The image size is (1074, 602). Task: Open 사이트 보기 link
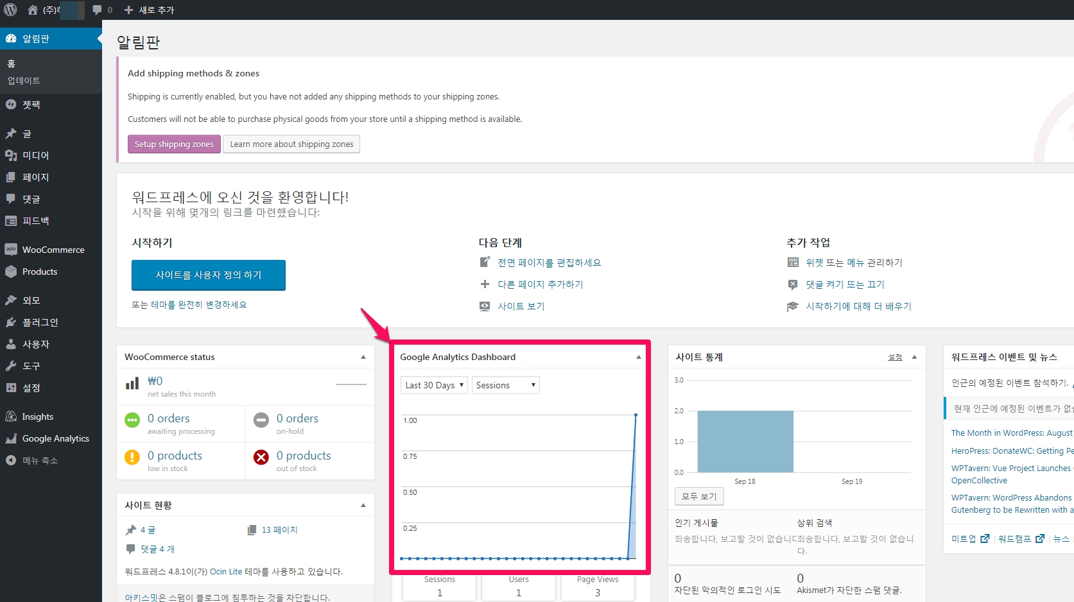click(521, 306)
